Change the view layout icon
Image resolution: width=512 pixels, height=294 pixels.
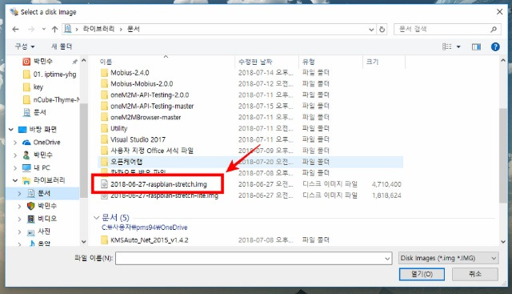click(446, 46)
